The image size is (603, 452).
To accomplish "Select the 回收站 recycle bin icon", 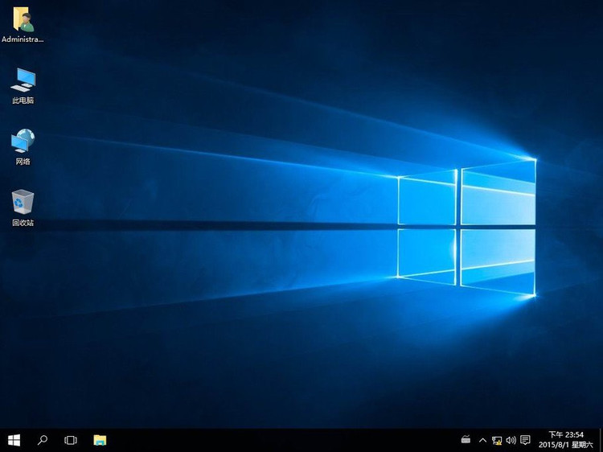I will click(23, 208).
